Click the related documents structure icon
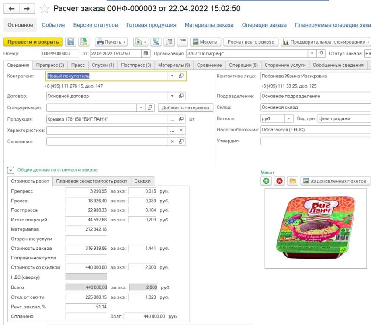 click(156, 42)
